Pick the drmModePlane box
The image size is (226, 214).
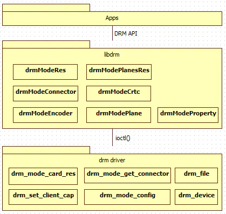pyautogui.click(x=119, y=115)
